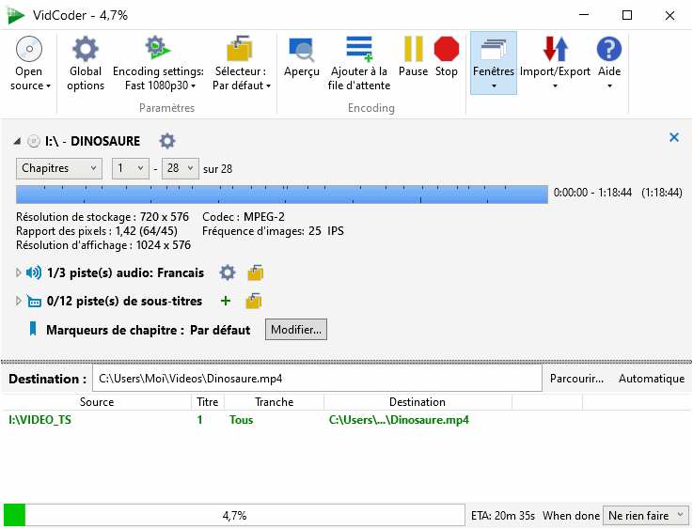
Task: Click the VidCoder app icon in title bar
Action: pyautogui.click(x=16, y=15)
